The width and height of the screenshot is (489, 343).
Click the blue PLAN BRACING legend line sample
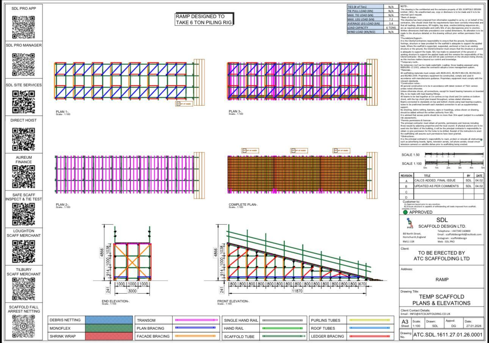click(195, 328)
